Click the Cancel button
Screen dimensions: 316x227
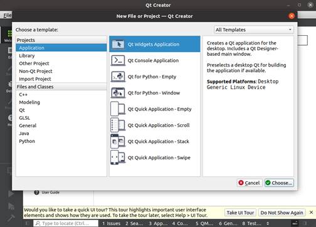click(x=250, y=183)
